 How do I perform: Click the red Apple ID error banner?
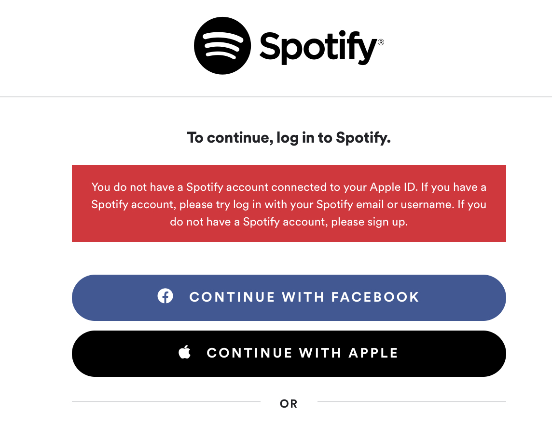coord(289,203)
